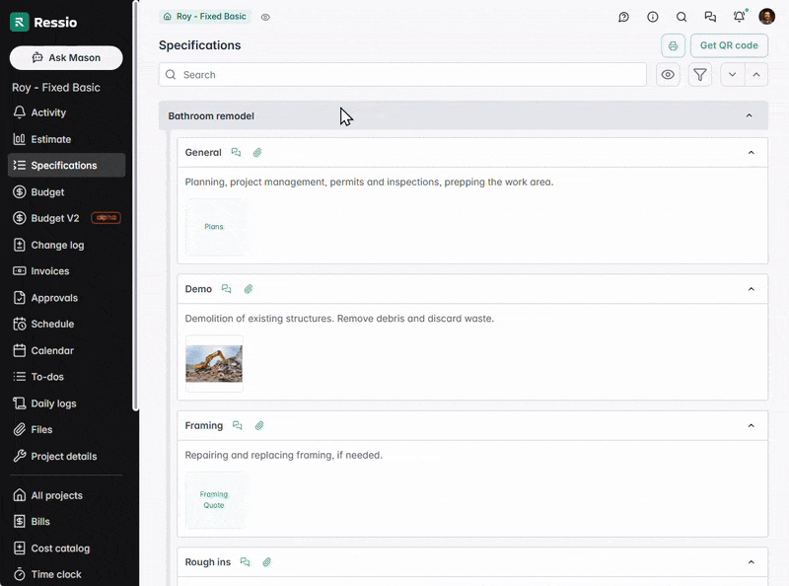Open the notifications bell icon
789x586 pixels.
[x=739, y=17]
